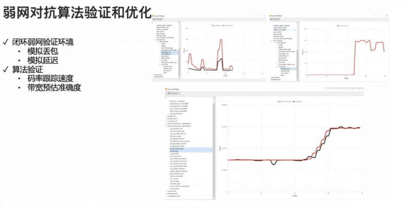Expand rtp_stats node in delay chart window

pos(160,60)
